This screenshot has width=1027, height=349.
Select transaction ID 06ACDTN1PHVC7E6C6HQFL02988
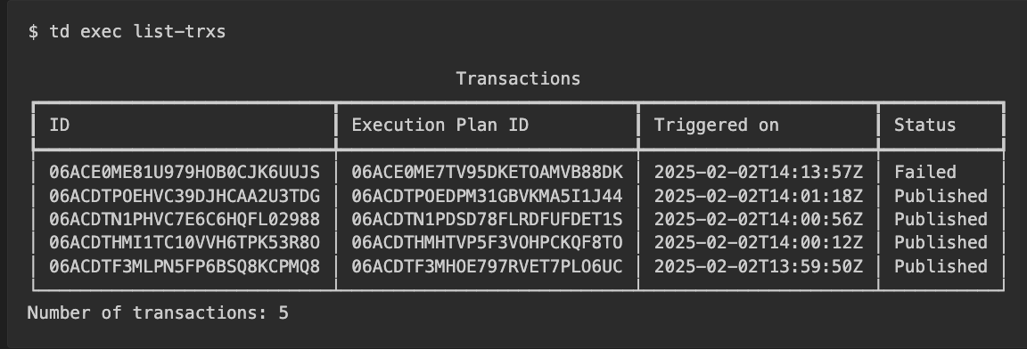click(185, 219)
